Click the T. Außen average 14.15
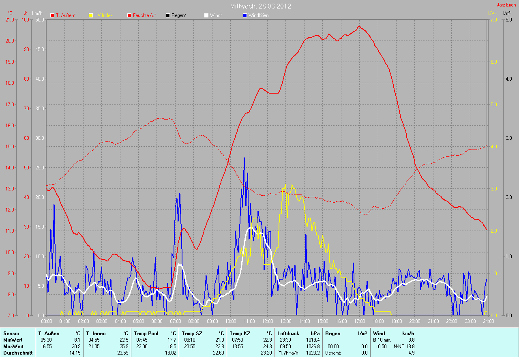 pyautogui.click(x=75, y=353)
